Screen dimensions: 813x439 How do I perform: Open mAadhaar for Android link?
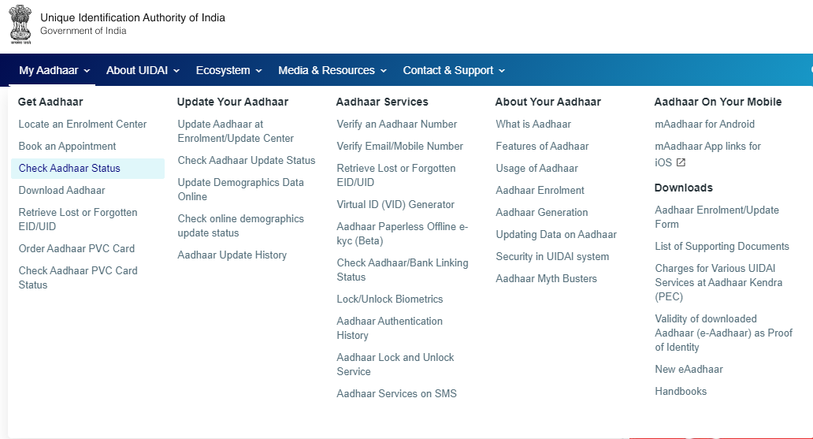coord(704,124)
